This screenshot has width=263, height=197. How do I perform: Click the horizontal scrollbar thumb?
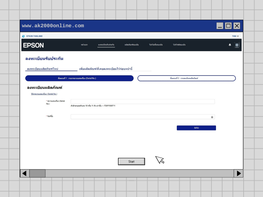coord(37,173)
